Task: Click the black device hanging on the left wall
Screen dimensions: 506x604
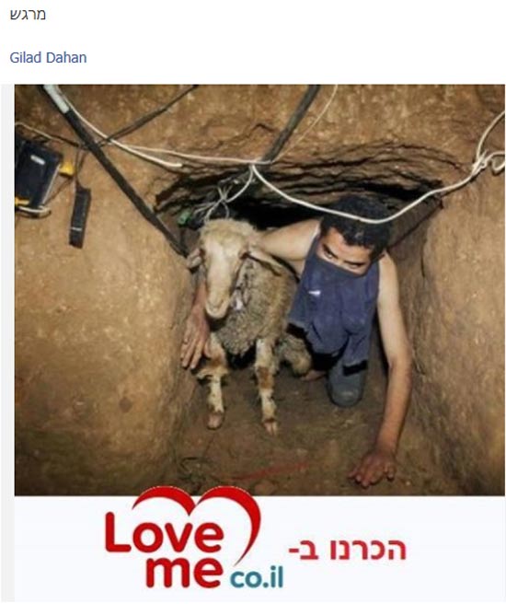Action: (x=80, y=216)
